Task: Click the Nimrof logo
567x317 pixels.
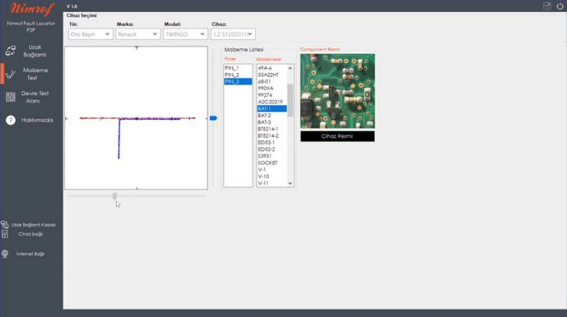Action: pyautogui.click(x=32, y=9)
